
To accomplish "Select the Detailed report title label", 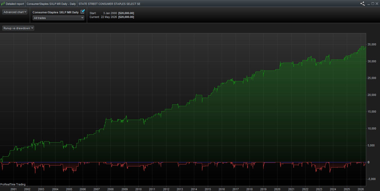I will [15, 4].
